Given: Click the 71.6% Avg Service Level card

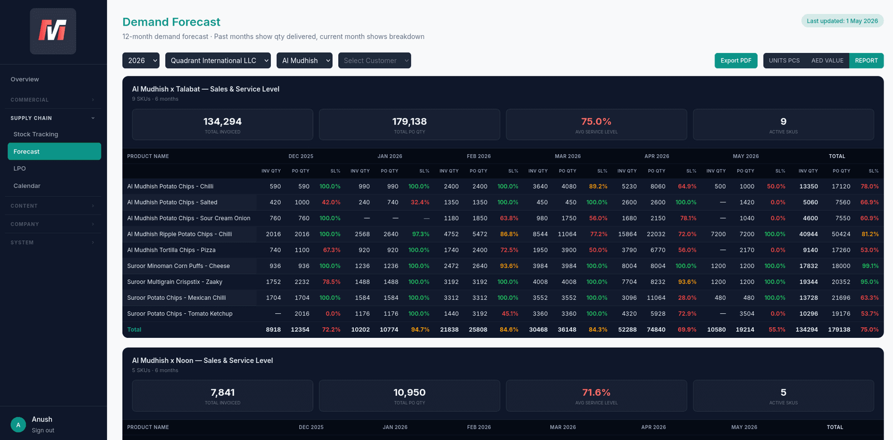Looking at the screenshot, I should pos(596,396).
